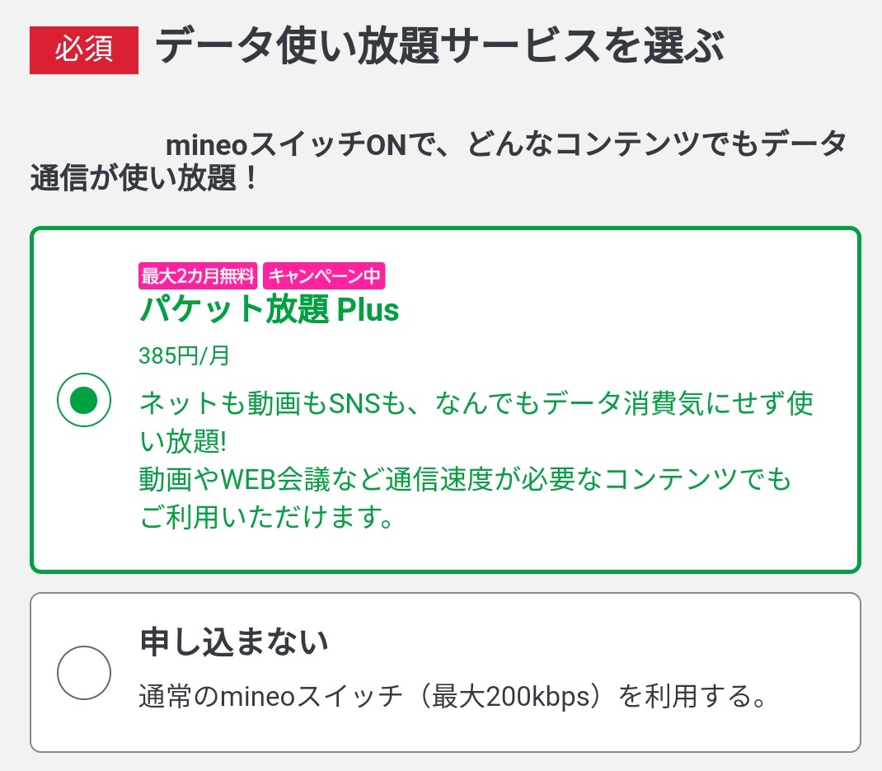The image size is (882, 771).
Task: Click the pink キャンペーン中 badge
Action: (x=325, y=275)
